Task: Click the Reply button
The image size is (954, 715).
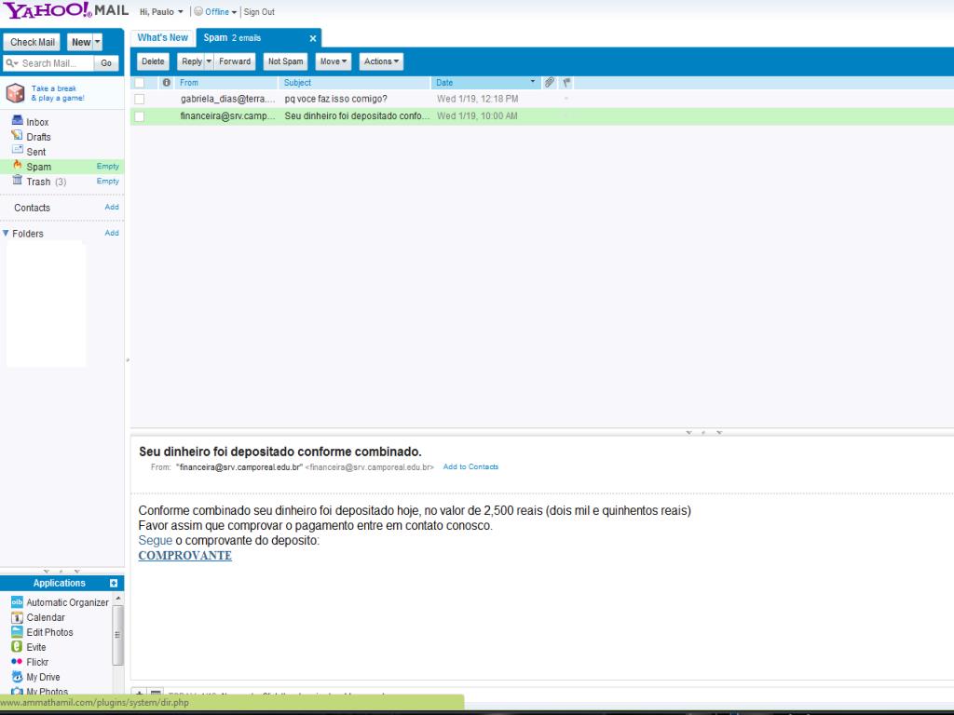Action: 191,61
